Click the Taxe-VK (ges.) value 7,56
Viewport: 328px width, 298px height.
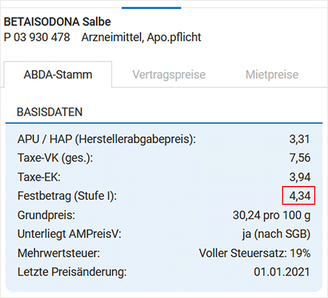coord(300,158)
